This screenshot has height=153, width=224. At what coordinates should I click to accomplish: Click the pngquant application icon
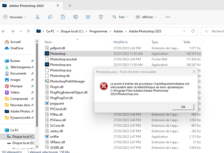click(x=47, y=103)
